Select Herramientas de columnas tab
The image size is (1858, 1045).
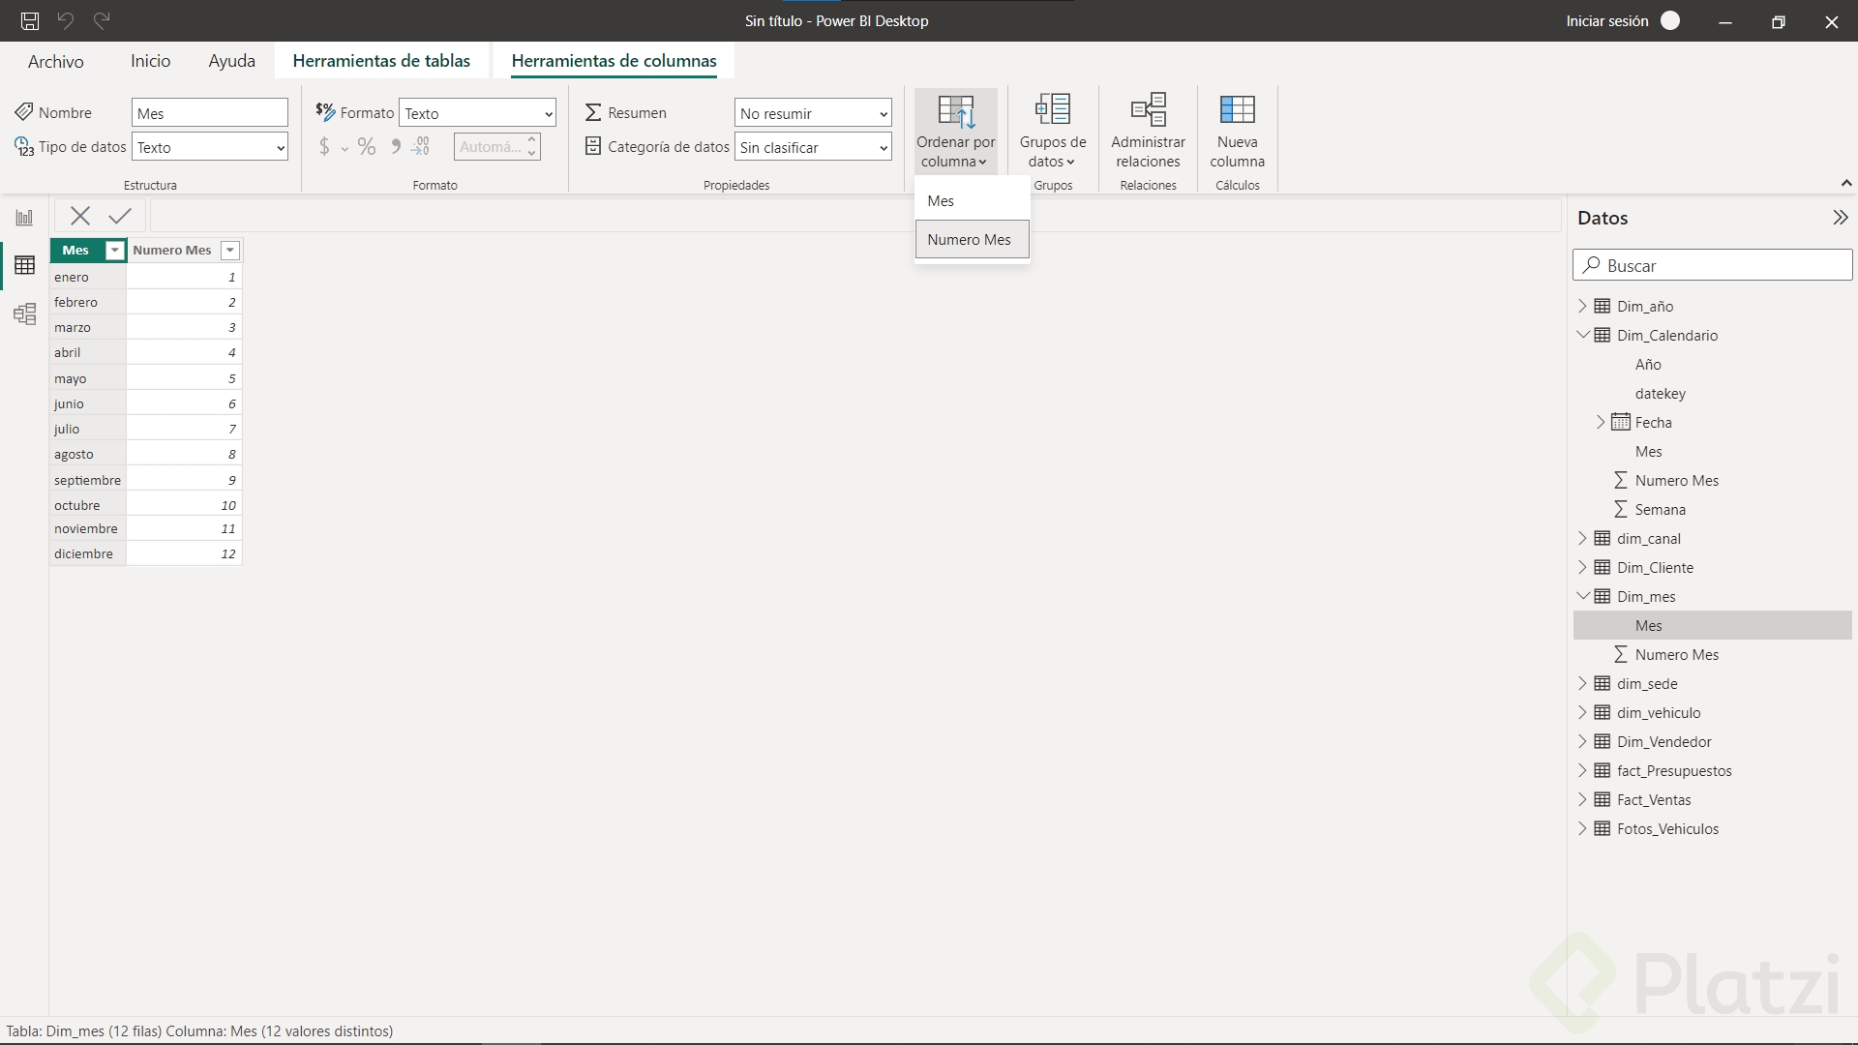point(614,61)
